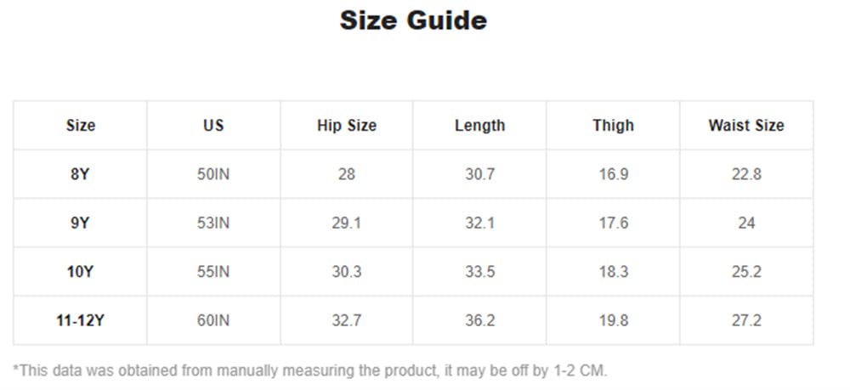Image resolution: width=850 pixels, height=390 pixels.
Task: Click the 36.2 length cell
Action: click(x=479, y=320)
